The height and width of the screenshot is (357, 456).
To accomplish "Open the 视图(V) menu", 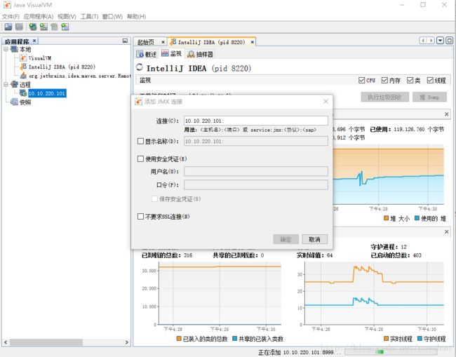I will (x=67, y=16).
